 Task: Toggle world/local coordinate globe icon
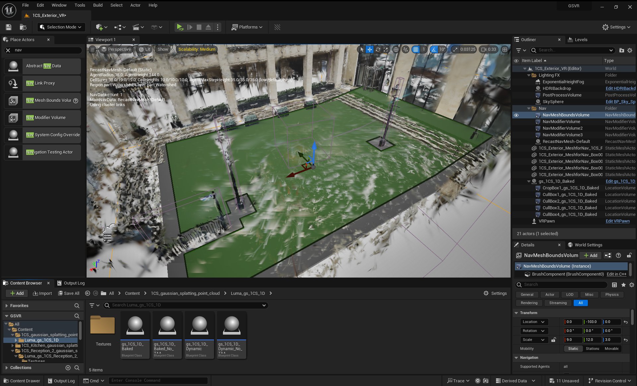pyautogui.click(x=396, y=49)
